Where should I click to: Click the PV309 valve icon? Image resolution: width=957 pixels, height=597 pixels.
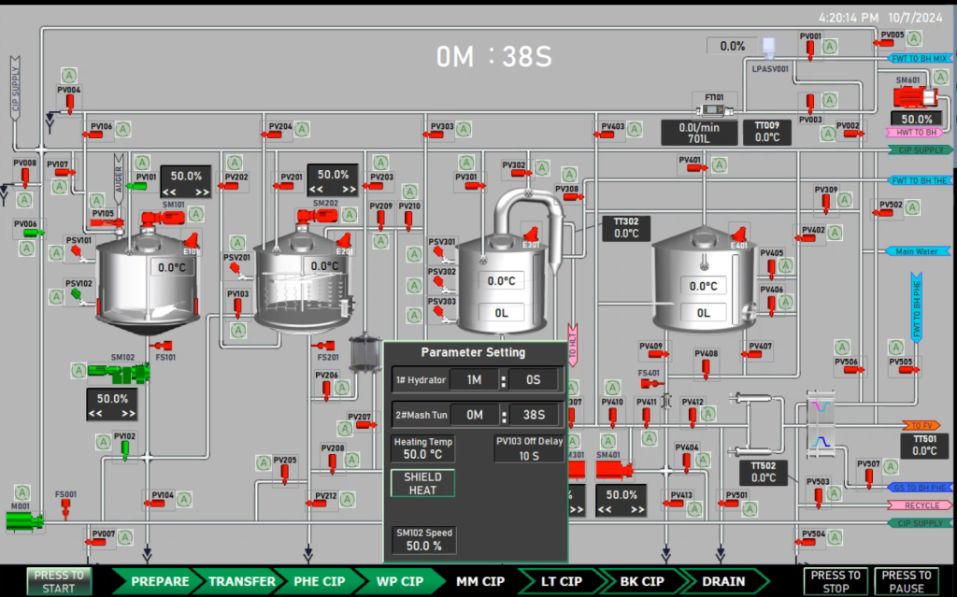pos(825,204)
